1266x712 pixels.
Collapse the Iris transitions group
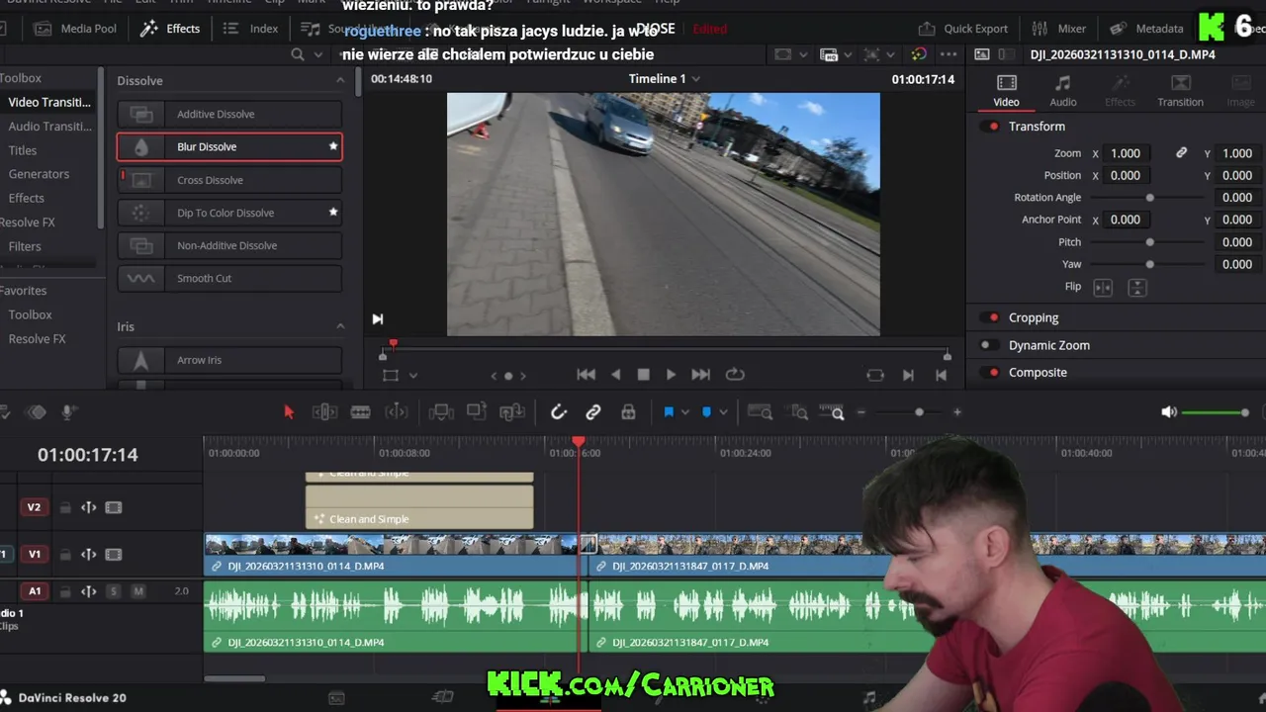pos(340,326)
